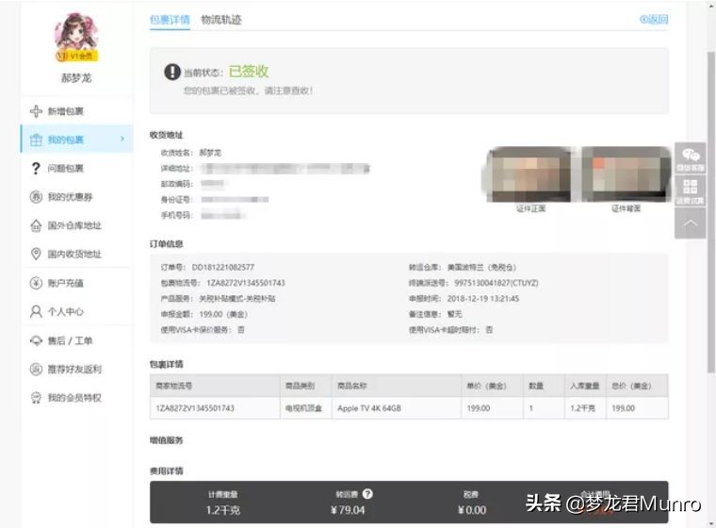Click the back-to-top arrow button
Image resolution: width=716 pixels, height=528 pixels.
(x=690, y=223)
